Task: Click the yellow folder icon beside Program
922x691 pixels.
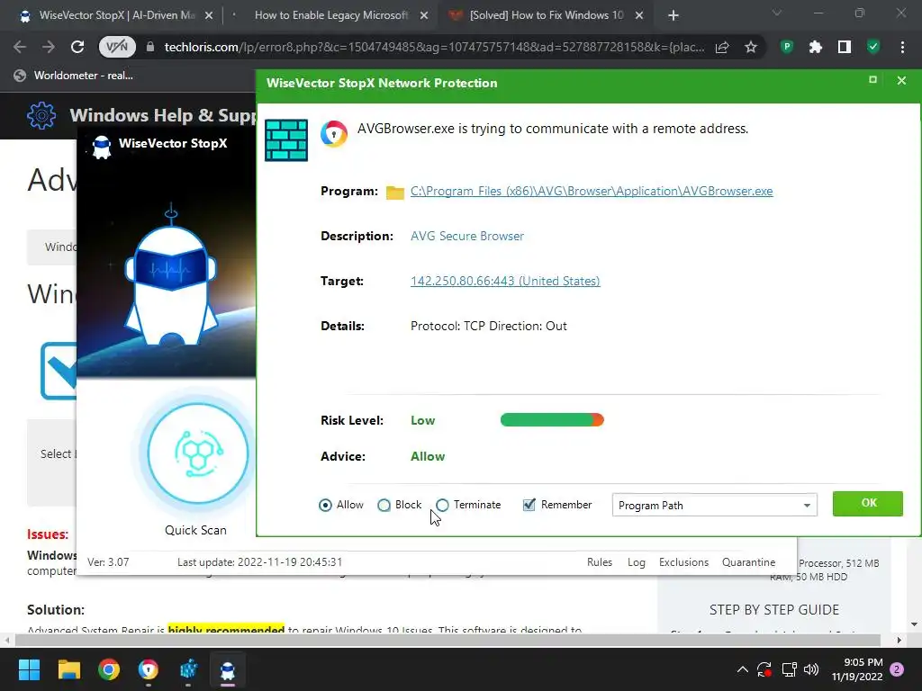Action: (x=395, y=193)
